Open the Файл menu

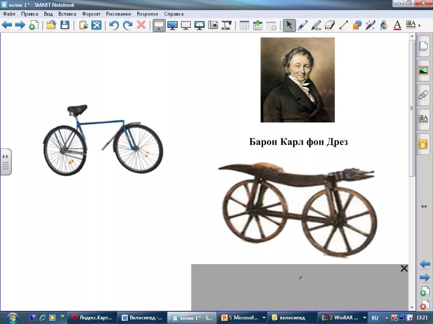(x=9, y=14)
